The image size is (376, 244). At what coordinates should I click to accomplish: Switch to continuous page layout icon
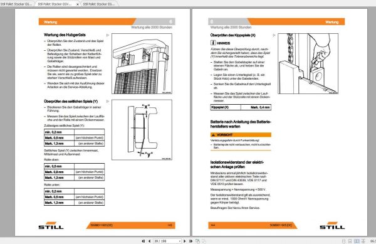click(350, 241)
